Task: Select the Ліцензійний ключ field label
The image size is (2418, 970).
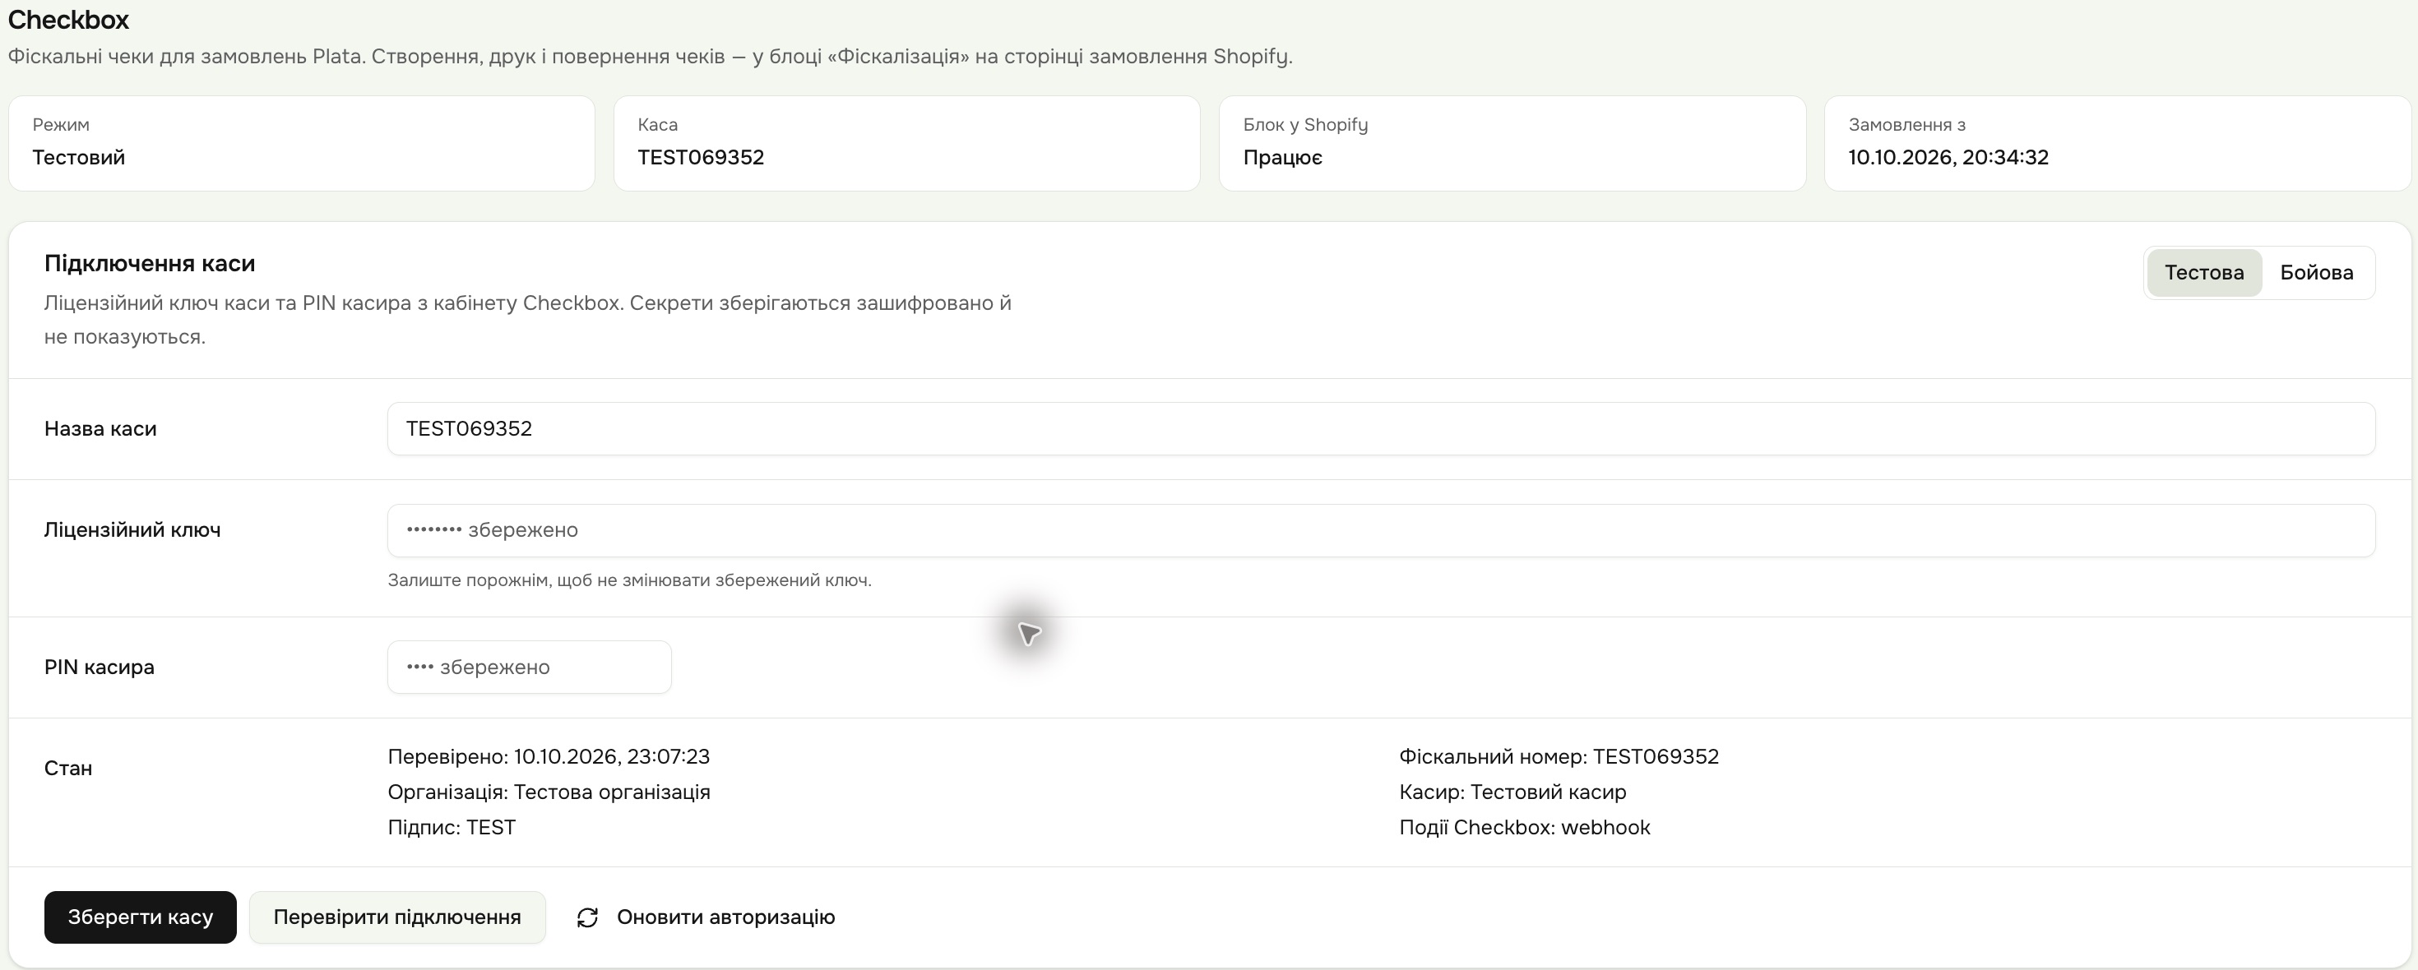Action: [x=132, y=530]
